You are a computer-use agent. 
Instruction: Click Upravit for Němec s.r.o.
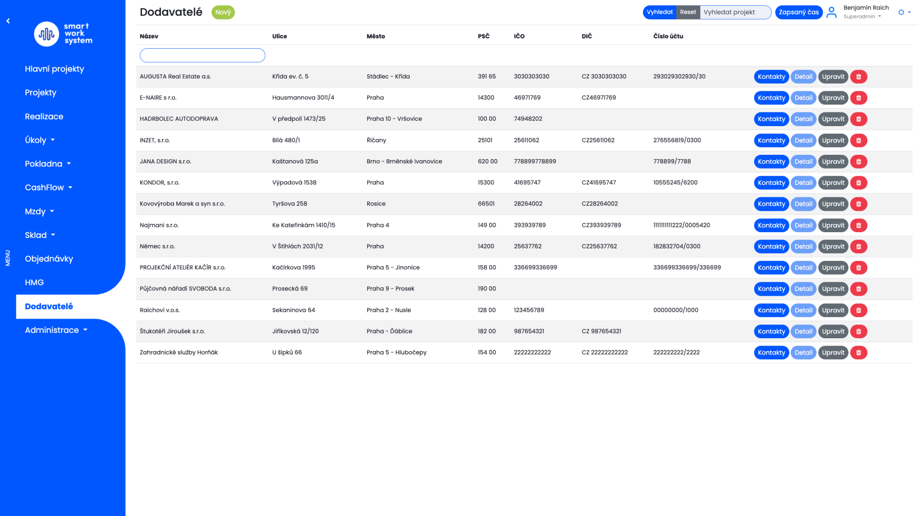[x=833, y=247]
